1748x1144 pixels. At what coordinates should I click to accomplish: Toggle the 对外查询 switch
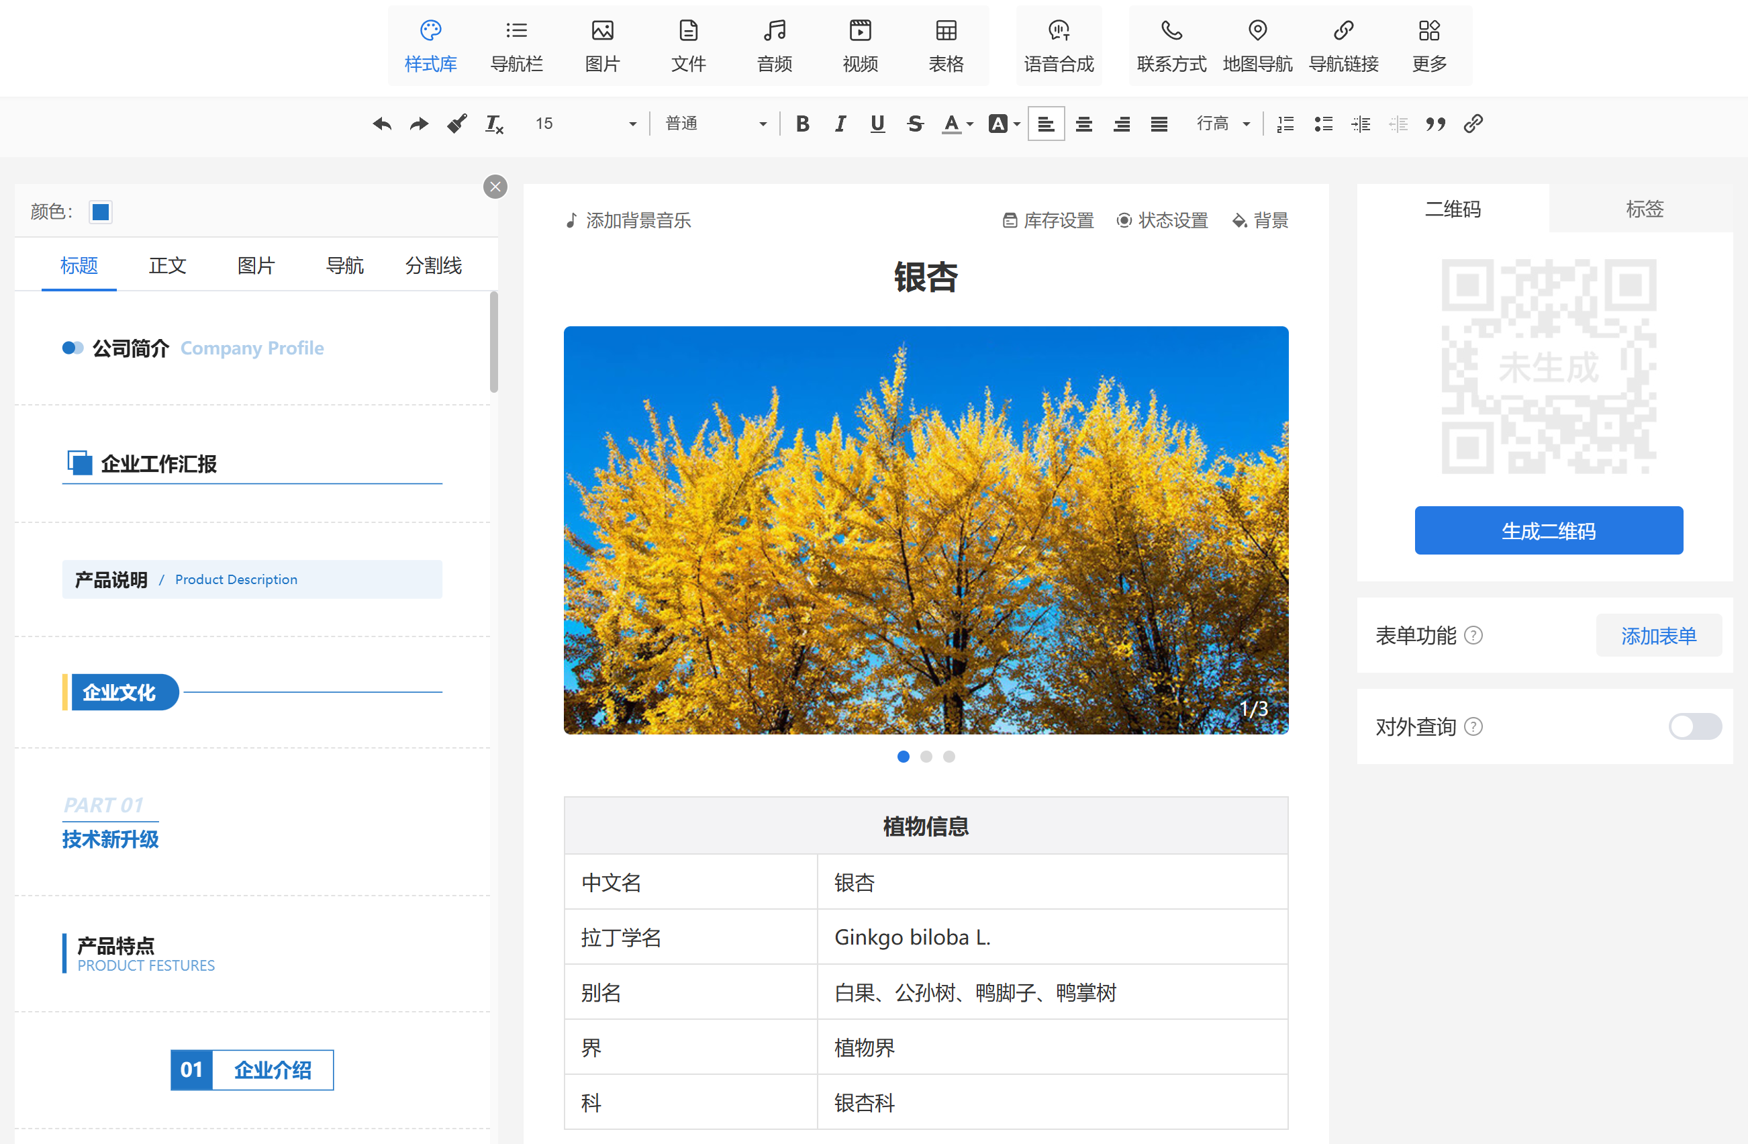click(1695, 726)
